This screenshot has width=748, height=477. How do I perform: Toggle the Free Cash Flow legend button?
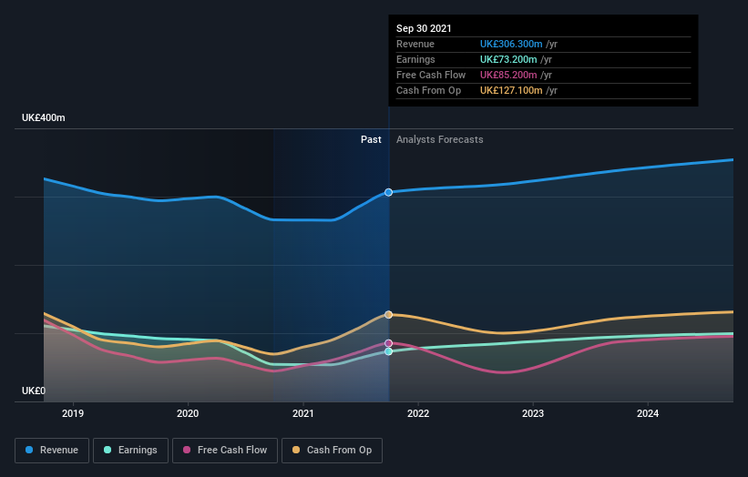click(x=225, y=451)
